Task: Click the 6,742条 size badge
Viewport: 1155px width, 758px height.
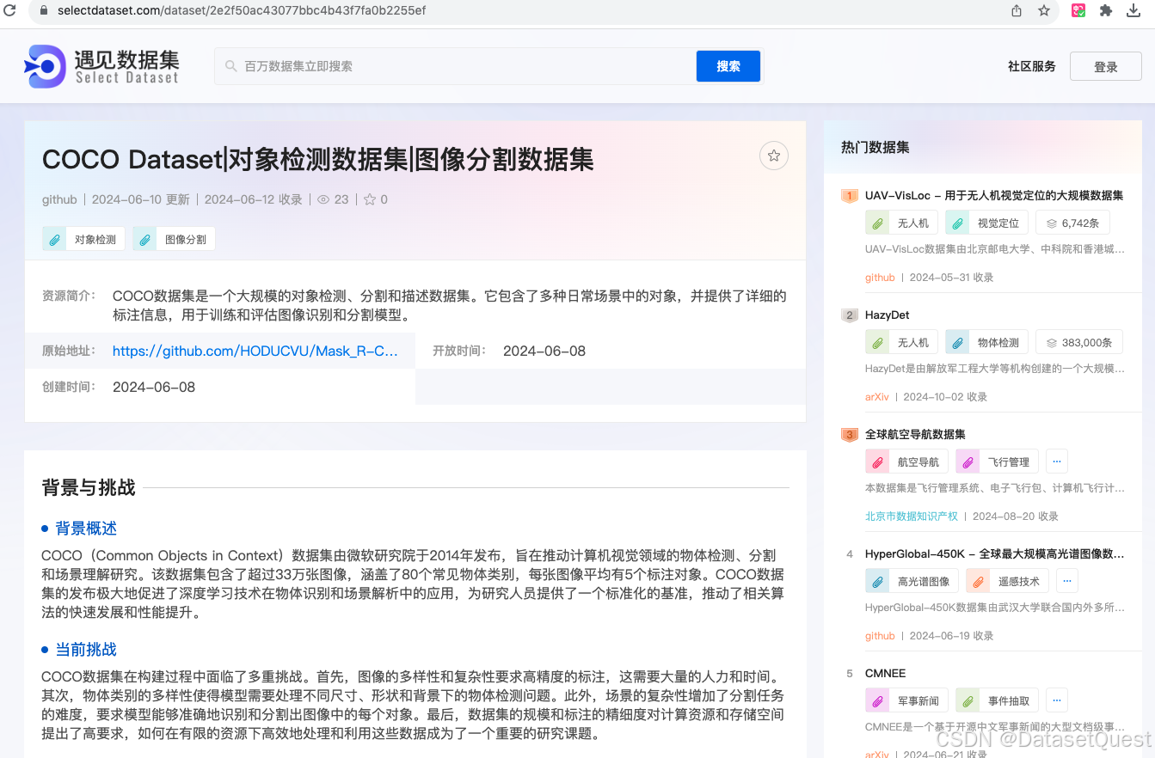Action: 1072,223
